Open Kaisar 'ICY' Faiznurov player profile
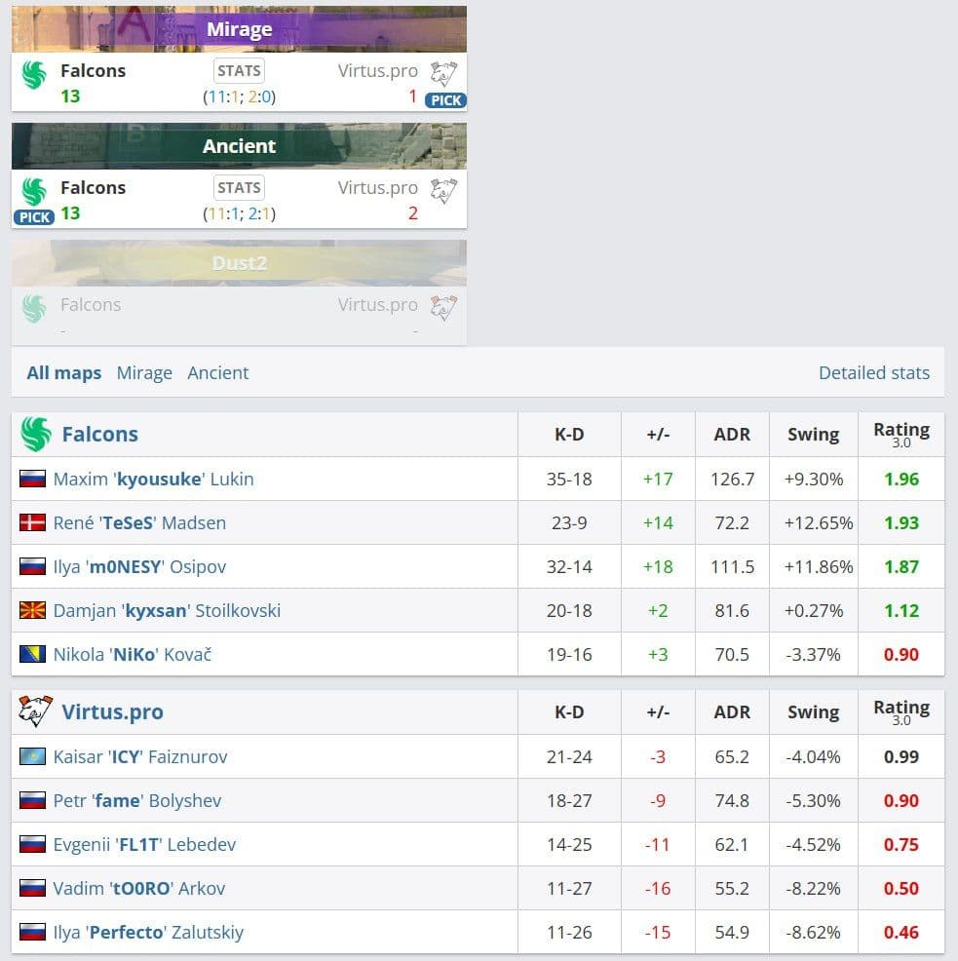958x961 pixels. point(140,757)
